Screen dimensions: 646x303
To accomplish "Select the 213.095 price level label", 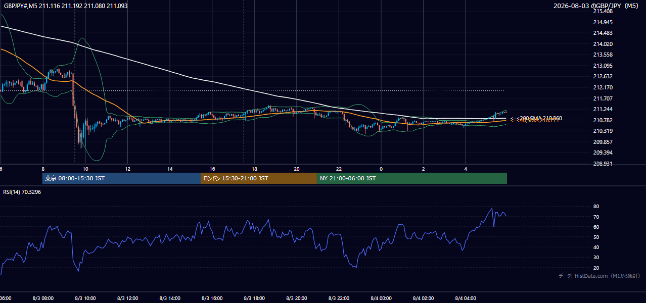I will point(603,66).
